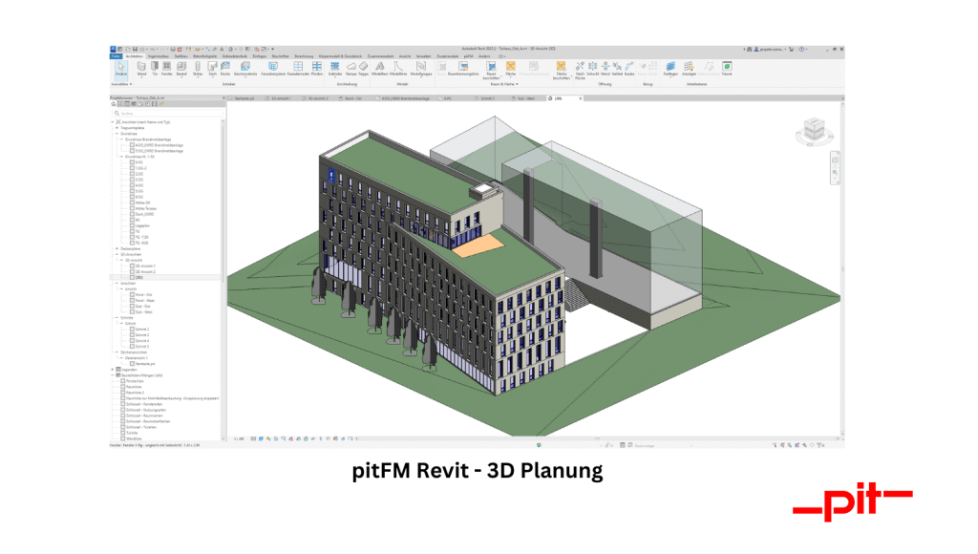978x554 pixels.
Task: Select the Fassadensystem tool
Action: 272,69
